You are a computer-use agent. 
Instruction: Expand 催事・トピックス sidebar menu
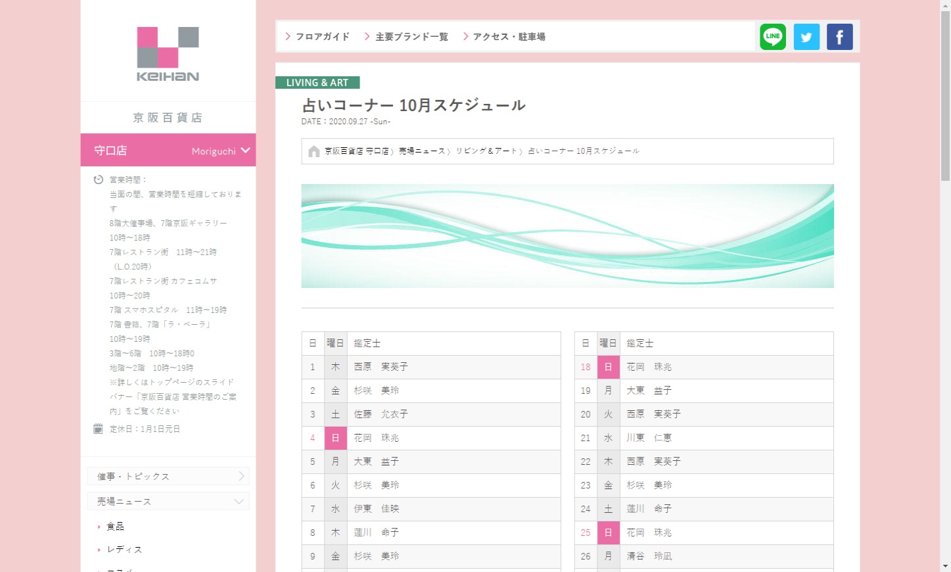point(168,476)
